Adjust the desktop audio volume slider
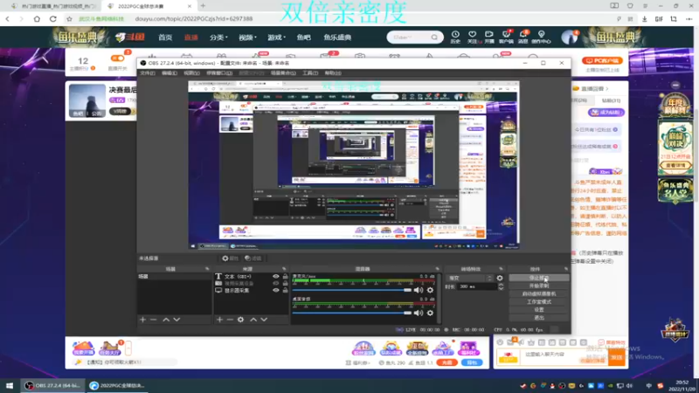The width and height of the screenshot is (699, 393). (352, 313)
